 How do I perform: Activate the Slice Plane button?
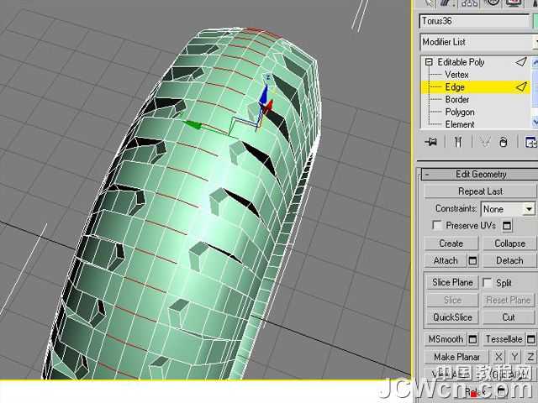(452, 282)
